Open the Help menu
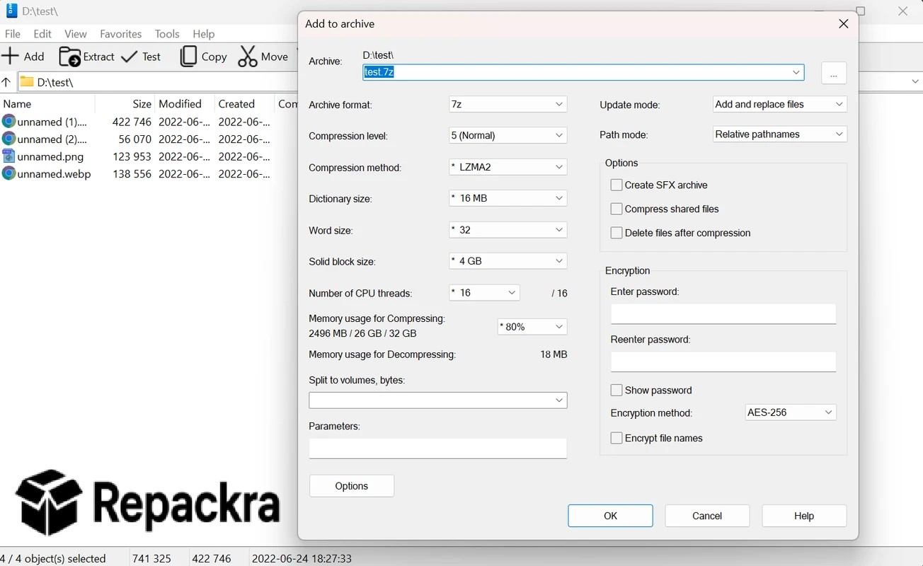This screenshot has width=923, height=566. tap(204, 34)
